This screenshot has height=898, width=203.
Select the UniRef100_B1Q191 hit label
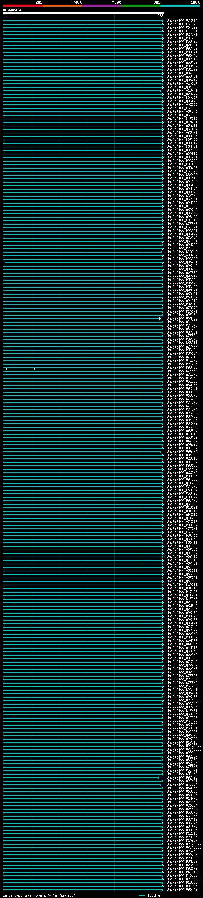click(182, 507)
